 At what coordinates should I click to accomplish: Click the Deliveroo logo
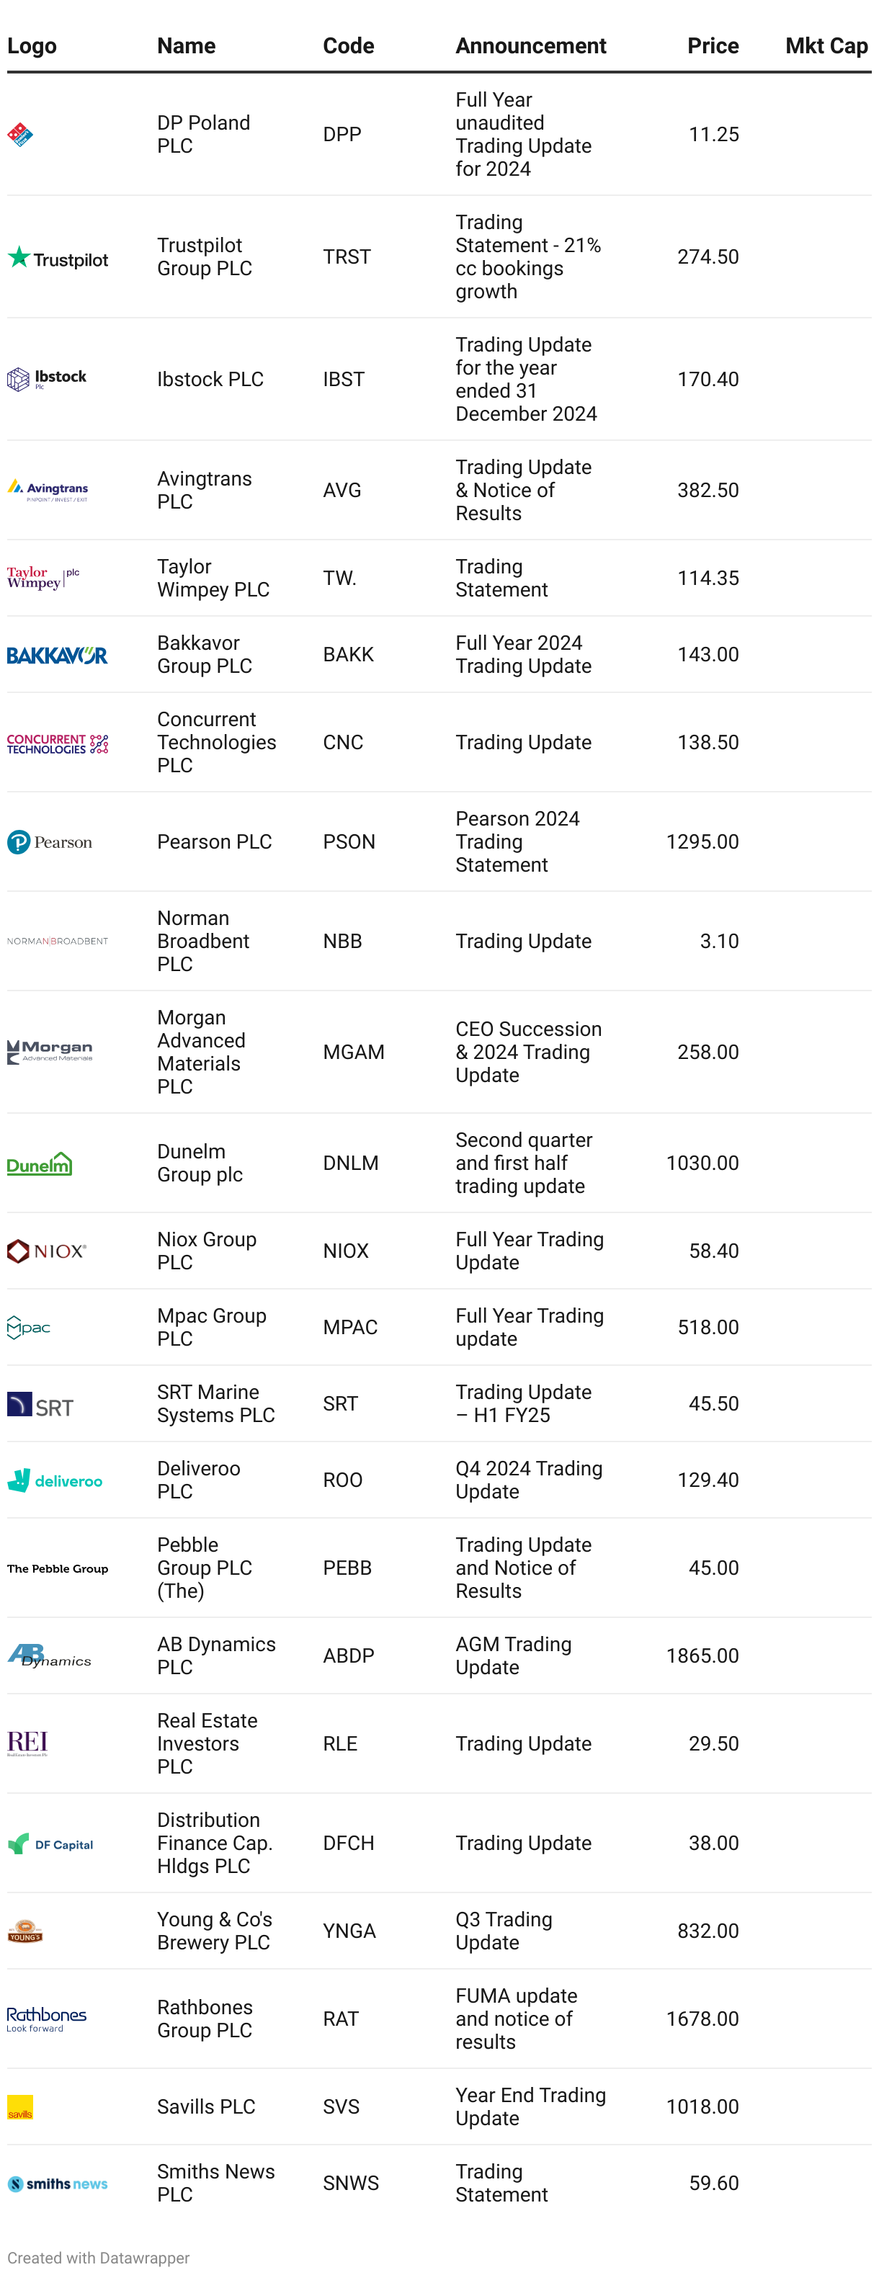55,1480
